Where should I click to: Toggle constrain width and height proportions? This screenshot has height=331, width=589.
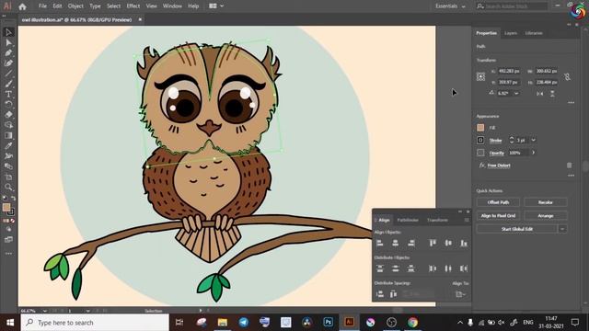(567, 76)
